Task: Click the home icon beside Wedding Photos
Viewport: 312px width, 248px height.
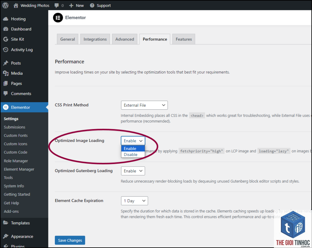Action: [x=16, y=5]
